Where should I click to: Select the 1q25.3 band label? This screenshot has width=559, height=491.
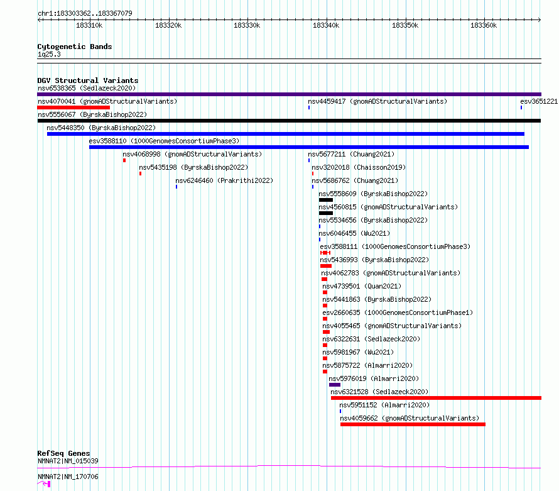click(49, 54)
